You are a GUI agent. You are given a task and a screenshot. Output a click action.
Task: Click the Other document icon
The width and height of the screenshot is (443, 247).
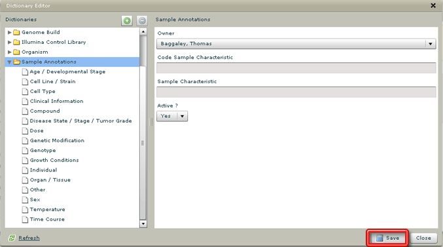[25, 190]
